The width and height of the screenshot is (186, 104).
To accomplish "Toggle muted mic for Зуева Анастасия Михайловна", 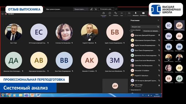I will click(x=159, y=60).
